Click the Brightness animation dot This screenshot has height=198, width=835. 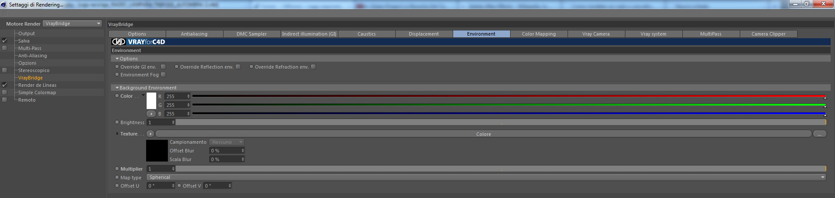tap(117, 122)
